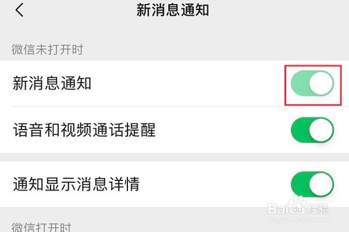This screenshot has width=349, height=232.
Task: Tap the 语音和视频通话提醒 row label
Action: [x=84, y=130]
